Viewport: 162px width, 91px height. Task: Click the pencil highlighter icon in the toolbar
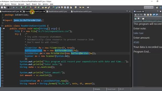(49, 7)
